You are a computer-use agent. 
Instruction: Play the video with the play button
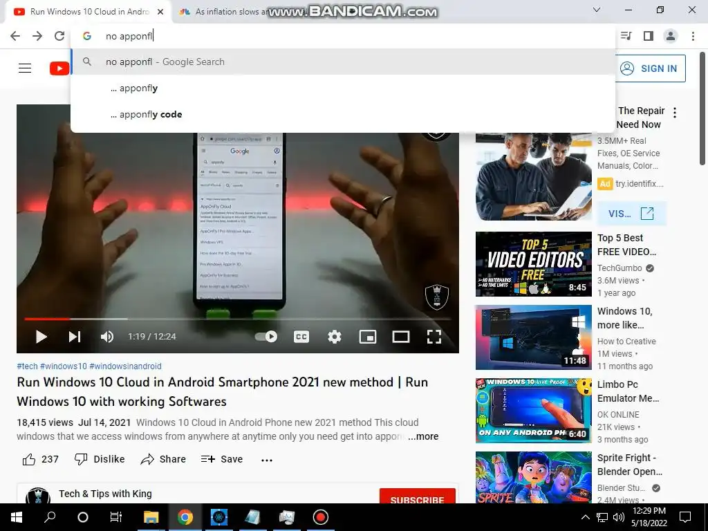coord(41,337)
